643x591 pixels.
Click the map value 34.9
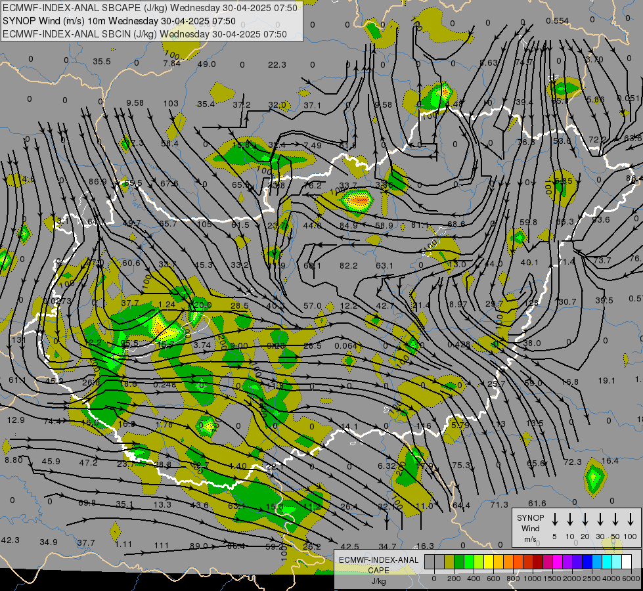[x=49, y=542]
